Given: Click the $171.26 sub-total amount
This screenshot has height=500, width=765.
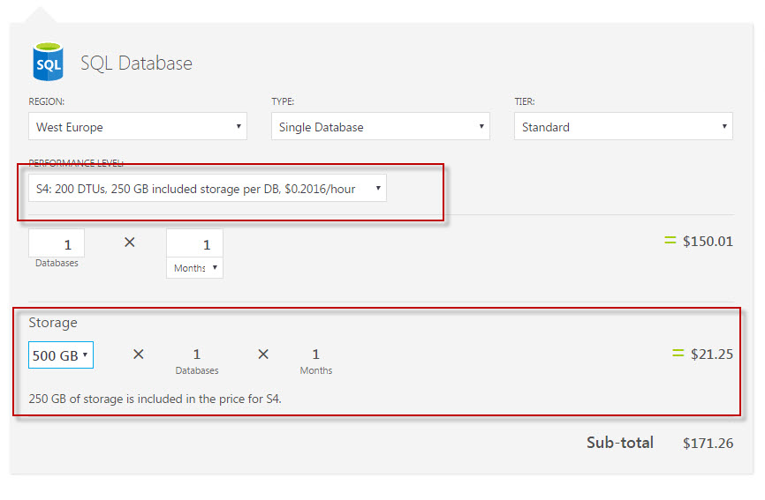Looking at the screenshot, I should click(x=708, y=443).
